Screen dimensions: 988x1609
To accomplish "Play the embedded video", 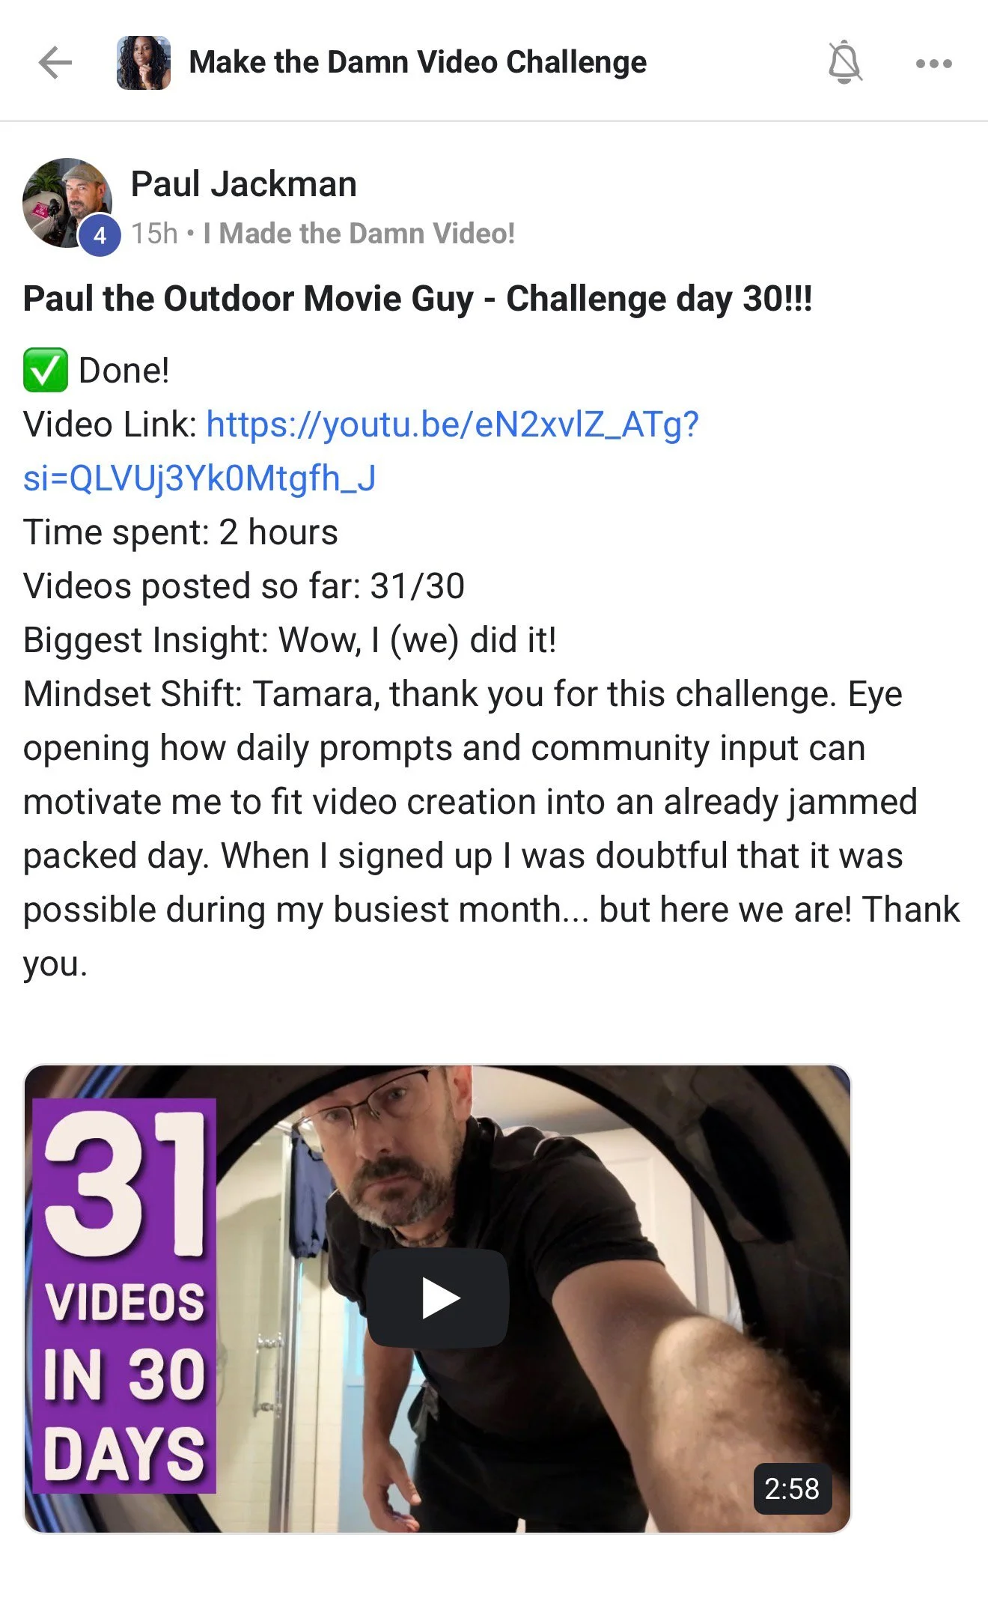I will [x=438, y=1298].
